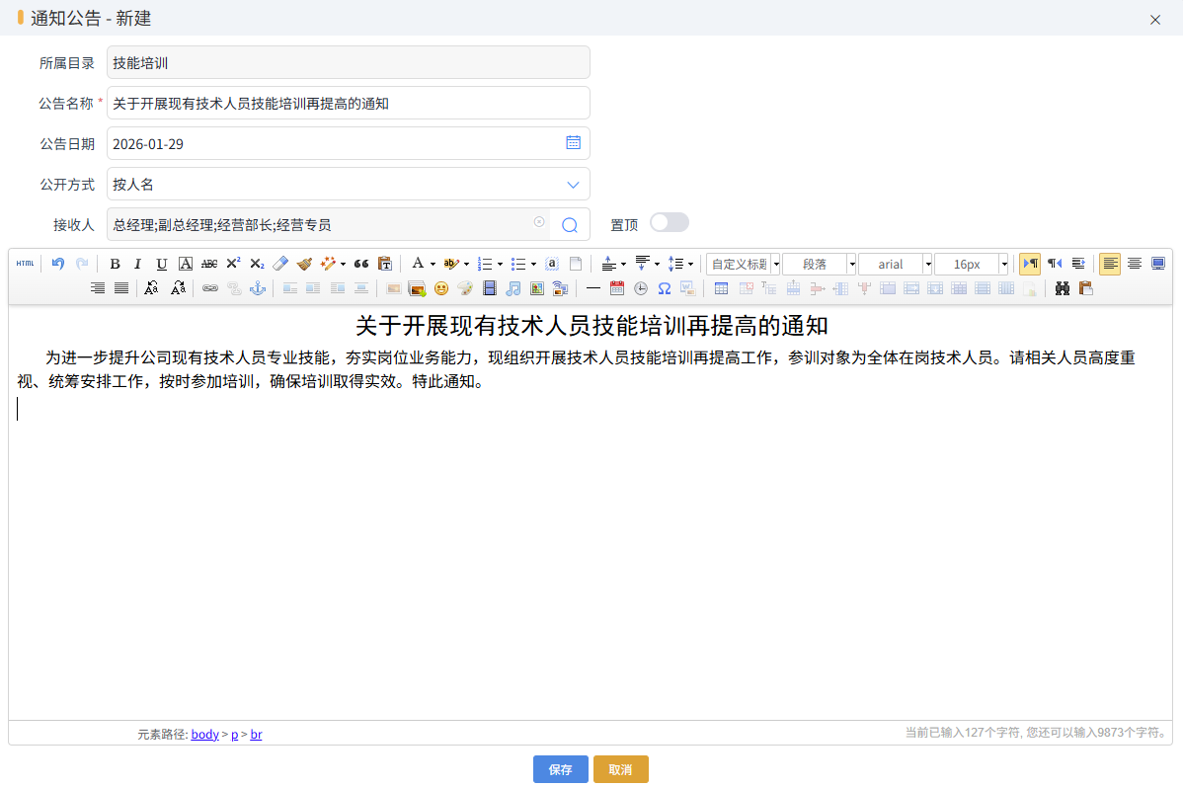Insert a special character with Omega icon

[665, 288]
